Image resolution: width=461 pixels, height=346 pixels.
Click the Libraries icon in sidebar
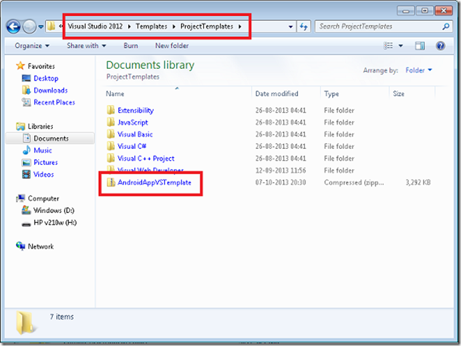(20, 126)
